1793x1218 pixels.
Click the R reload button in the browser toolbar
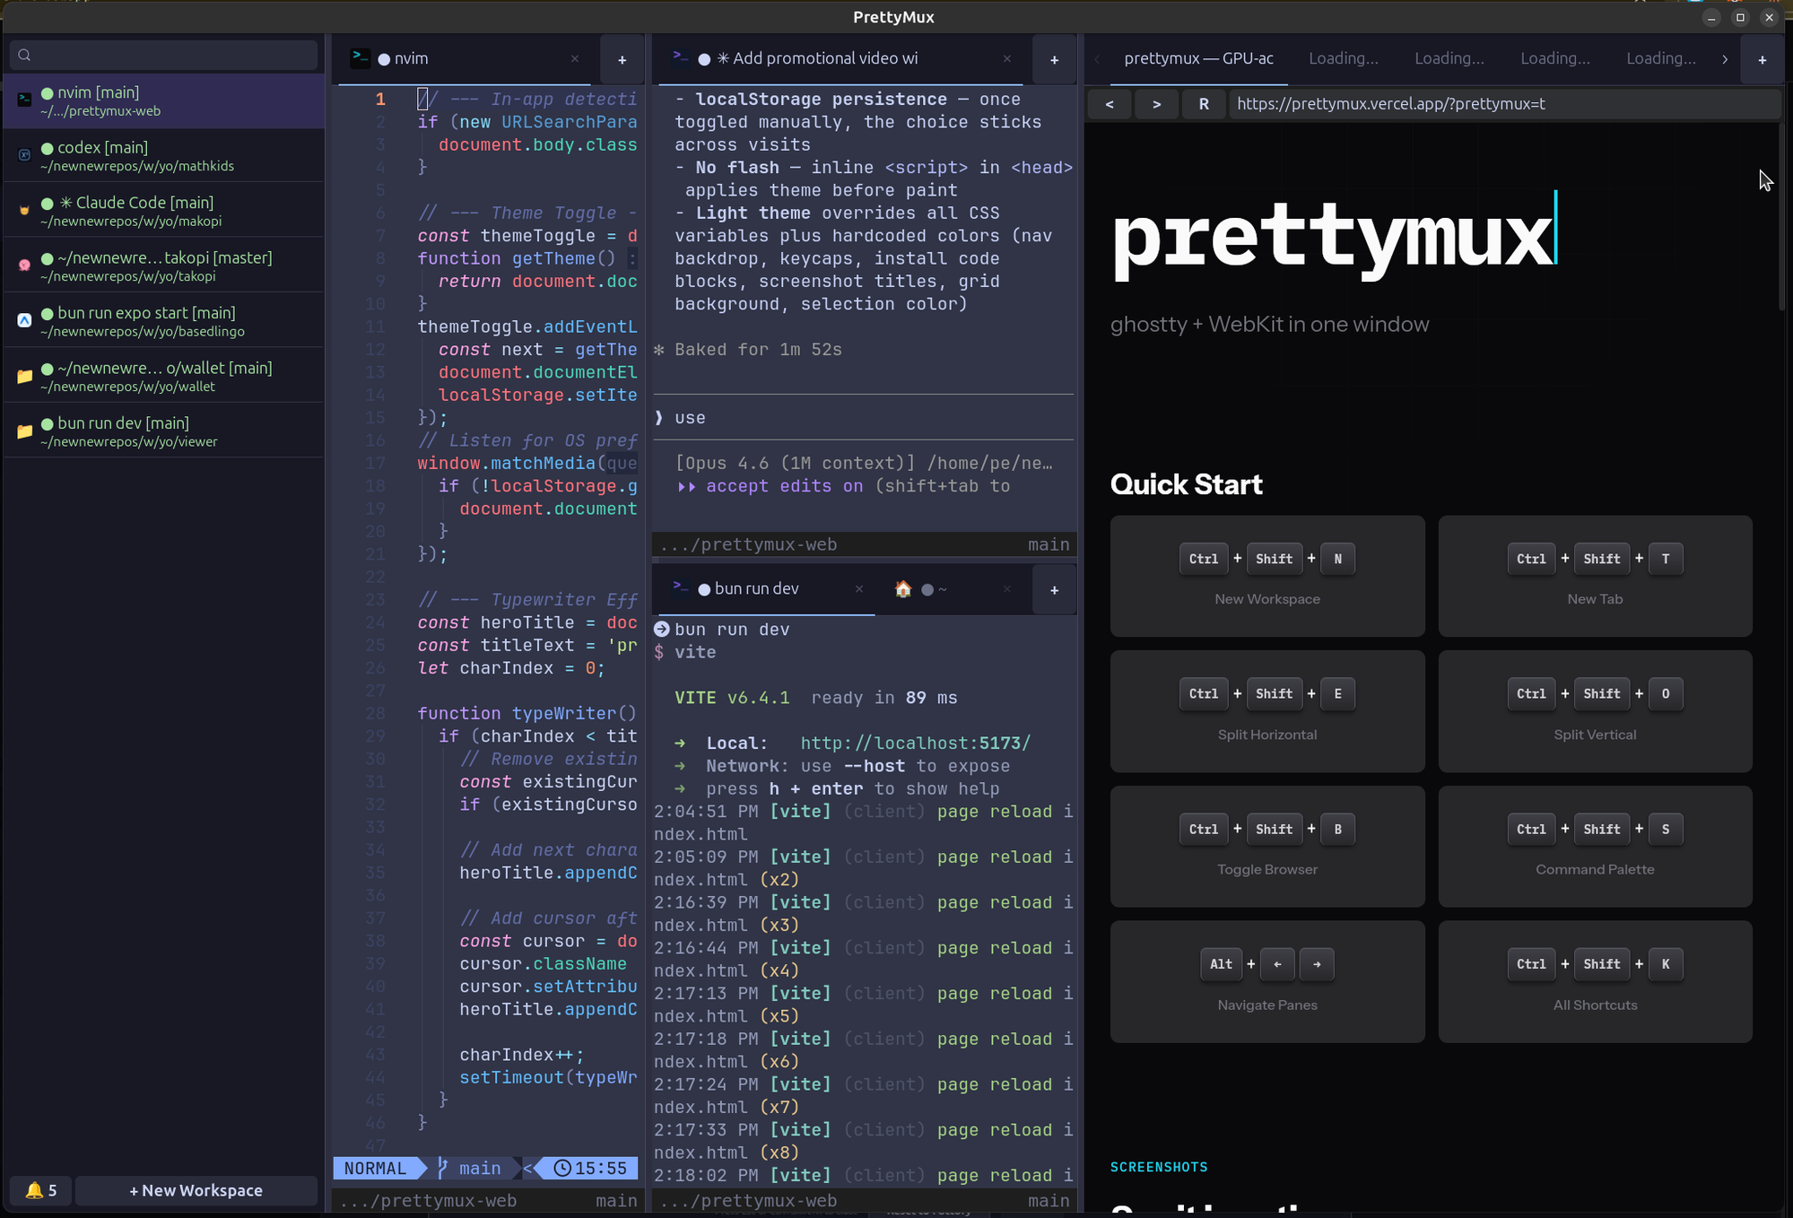click(1204, 103)
